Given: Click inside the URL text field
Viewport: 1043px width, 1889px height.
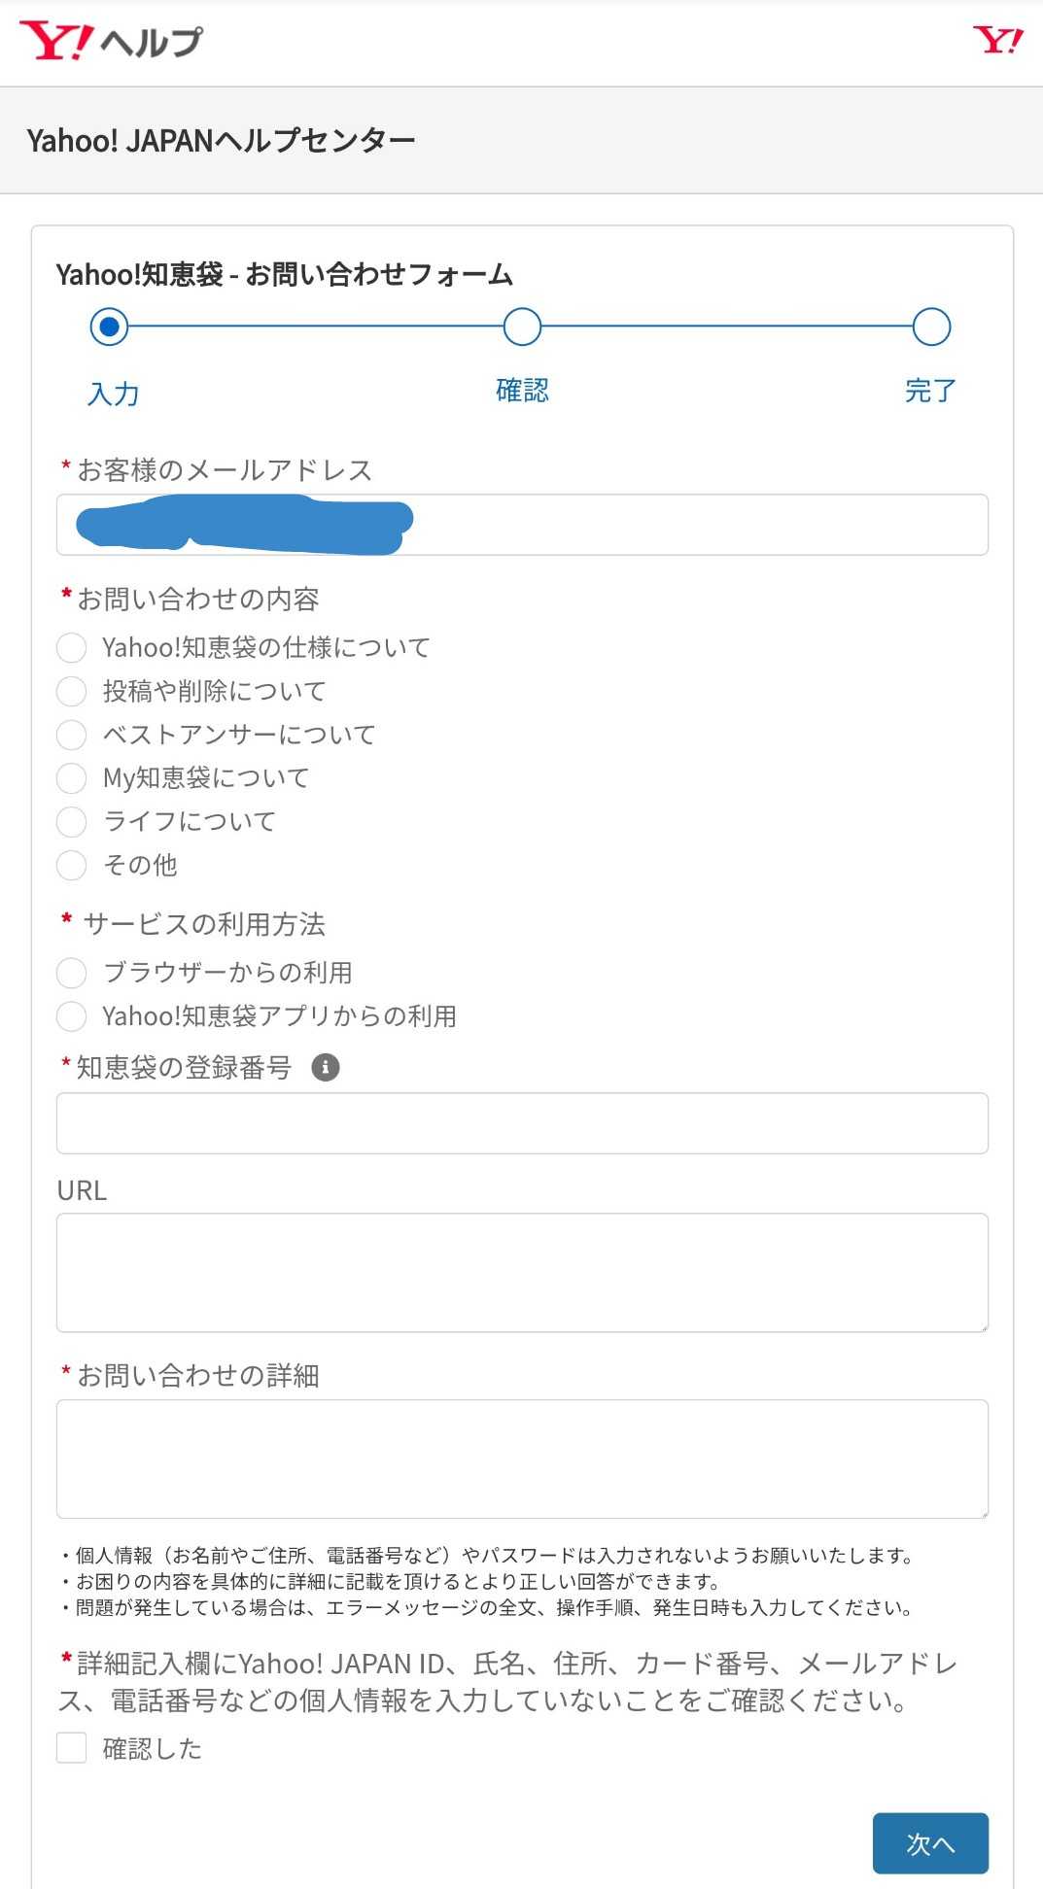Looking at the screenshot, I should pyautogui.click(x=522, y=1273).
